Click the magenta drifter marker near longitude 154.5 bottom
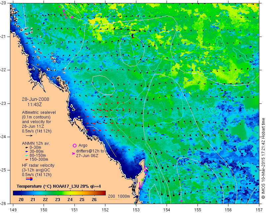This screenshot has height=213, width=266. coord(181,201)
